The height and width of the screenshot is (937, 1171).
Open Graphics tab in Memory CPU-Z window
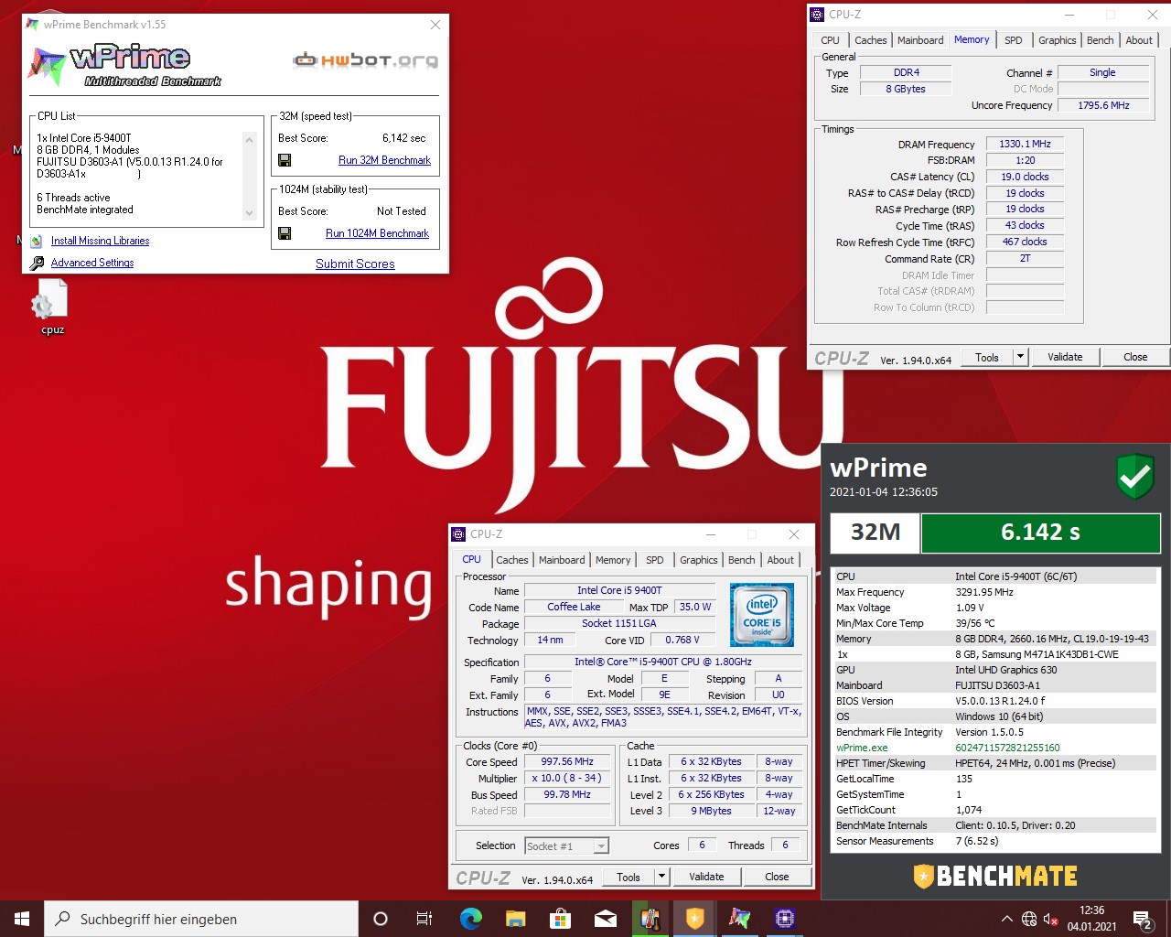click(x=1057, y=40)
